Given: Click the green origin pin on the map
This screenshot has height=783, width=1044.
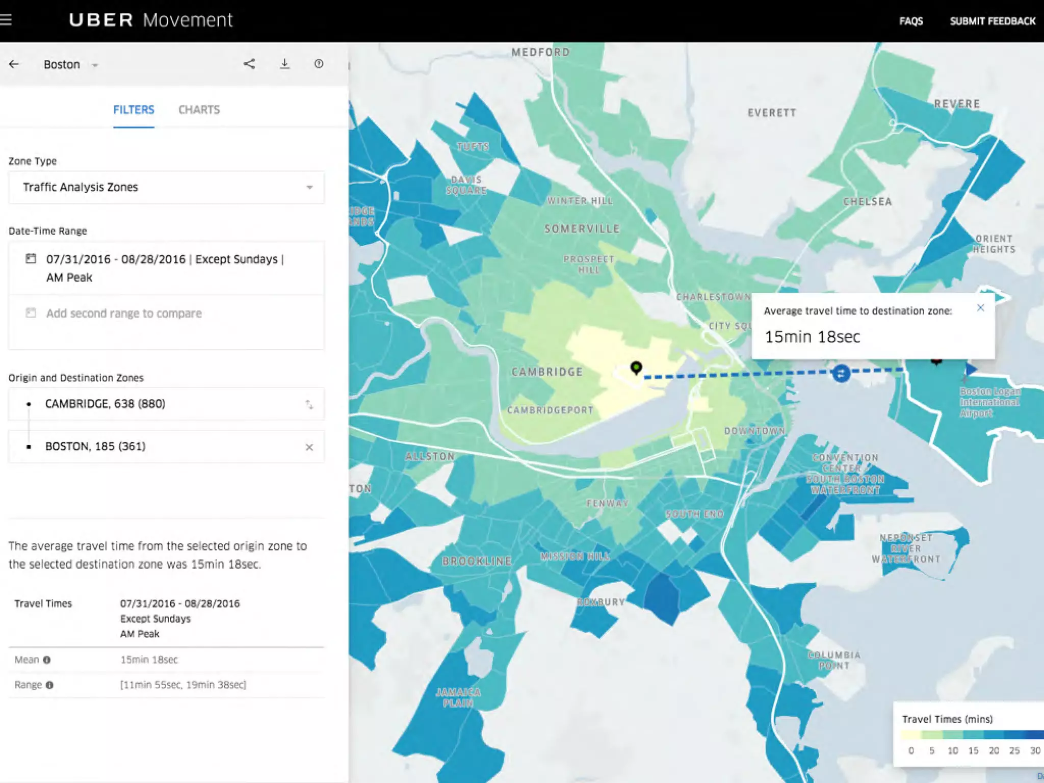Looking at the screenshot, I should [x=636, y=367].
